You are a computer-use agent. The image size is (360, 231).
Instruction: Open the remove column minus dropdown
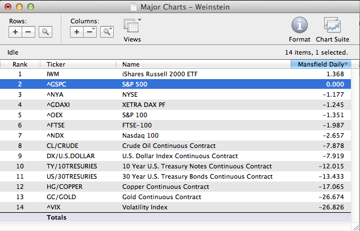click(90, 32)
